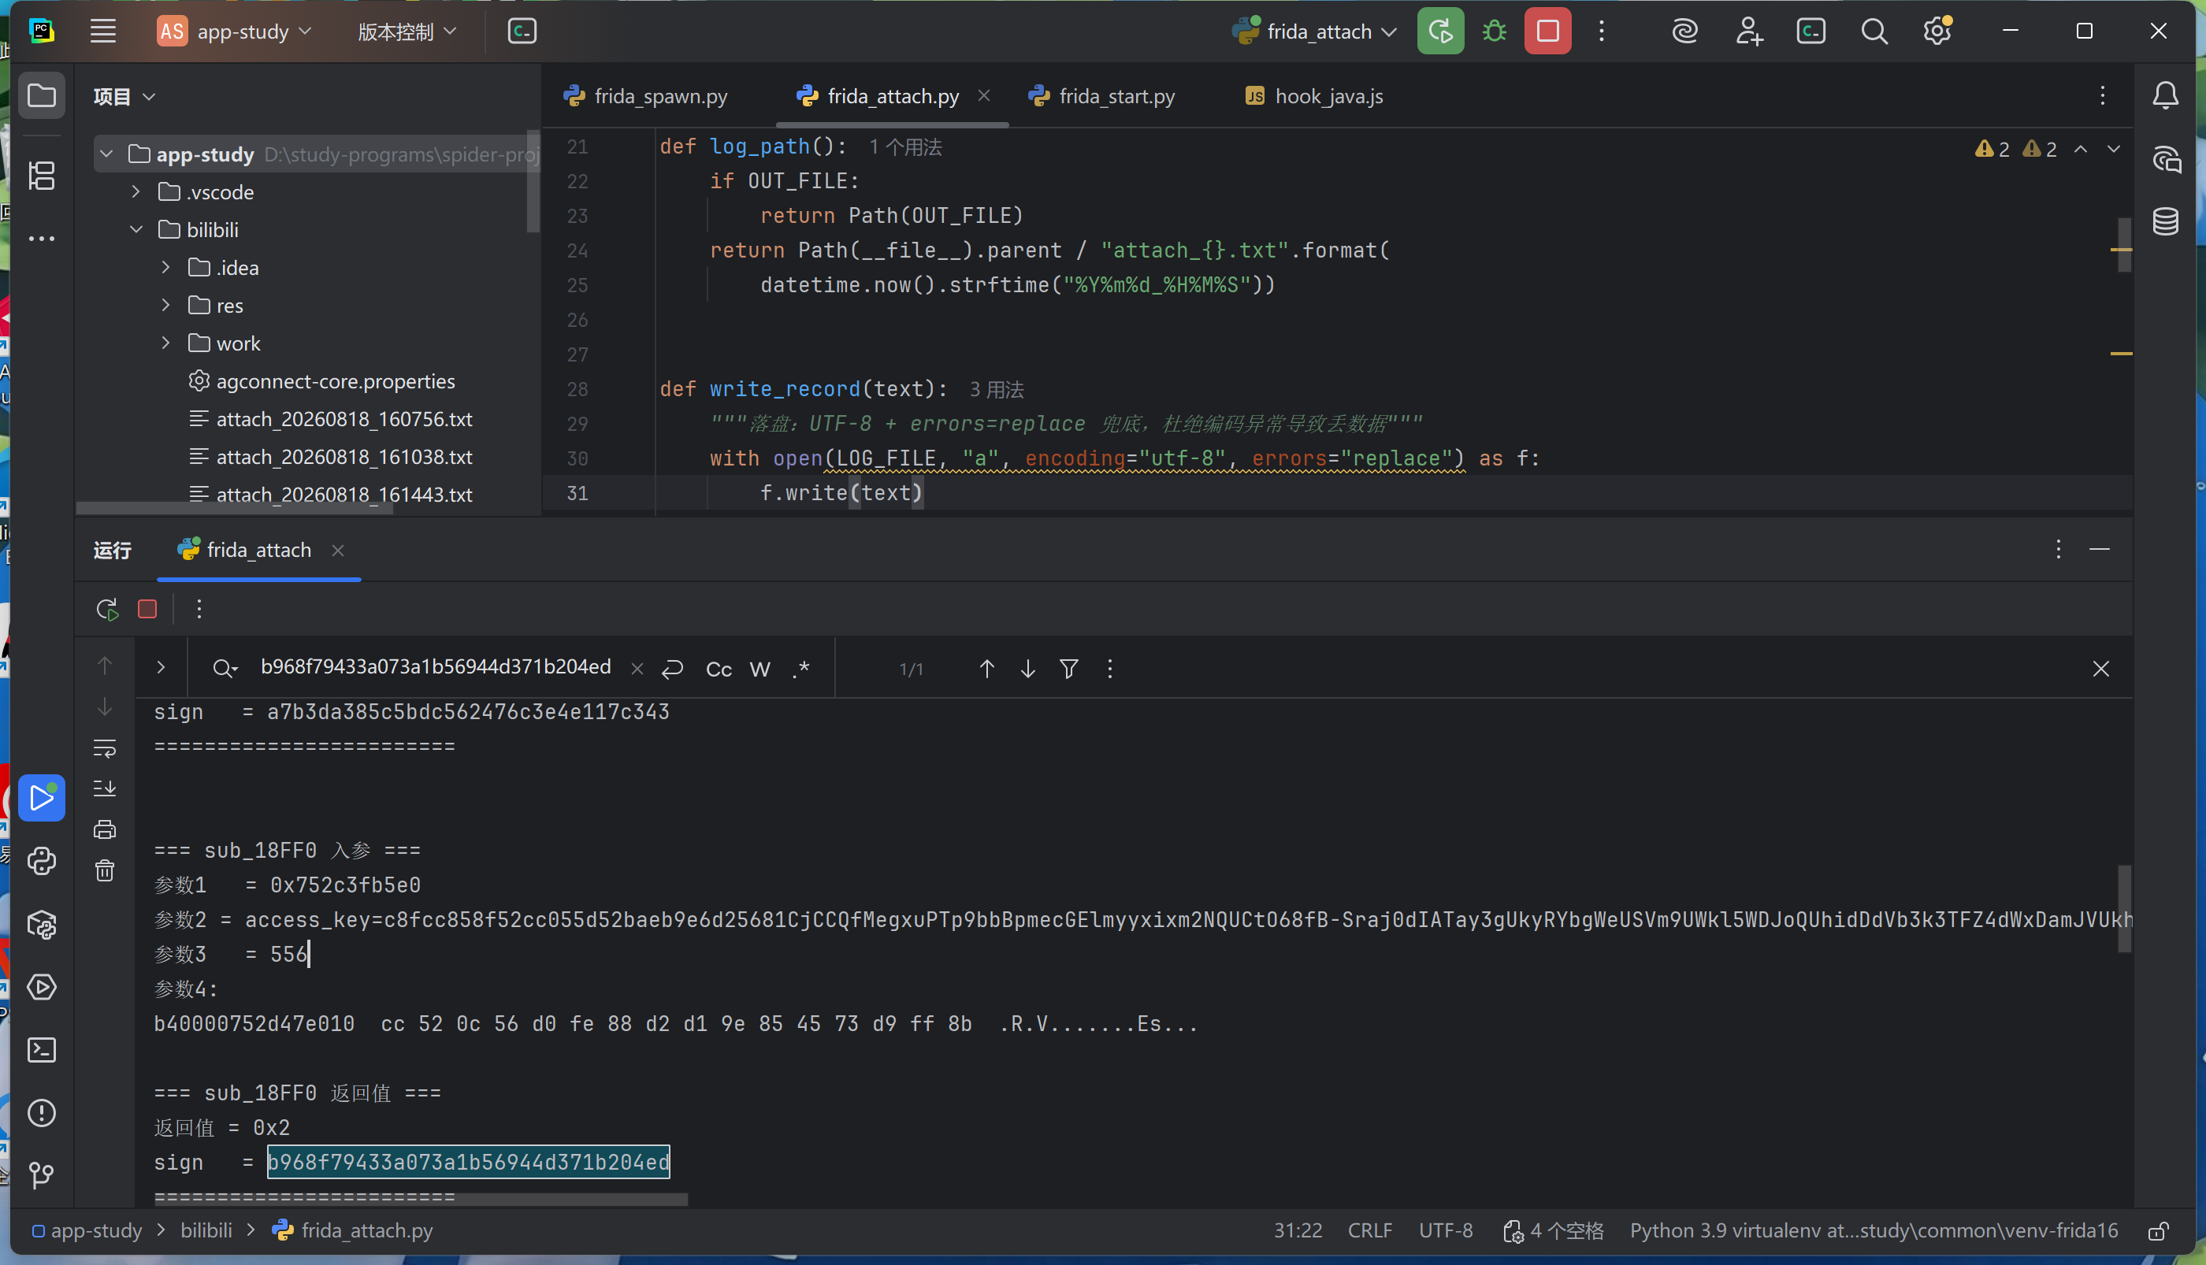Toggle Match Case (Cc) in search
The height and width of the screenshot is (1265, 2206).
point(719,668)
